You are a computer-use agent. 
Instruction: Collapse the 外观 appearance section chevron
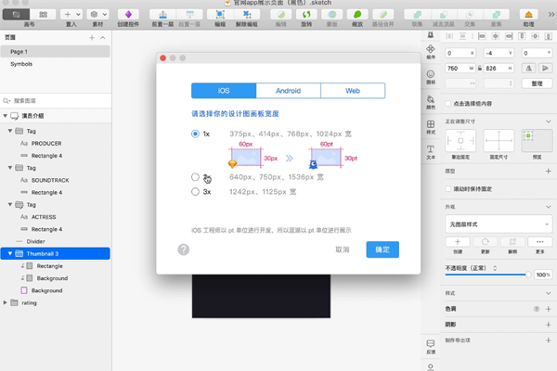tap(548, 207)
